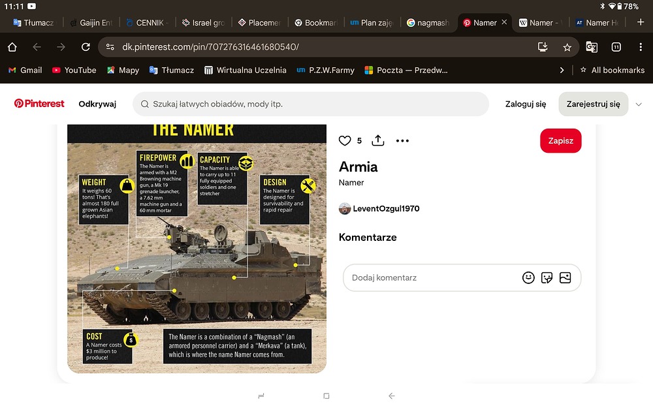Open the Poczta — Przedw... bookmark
This screenshot has width=653, height=408.
406,71
